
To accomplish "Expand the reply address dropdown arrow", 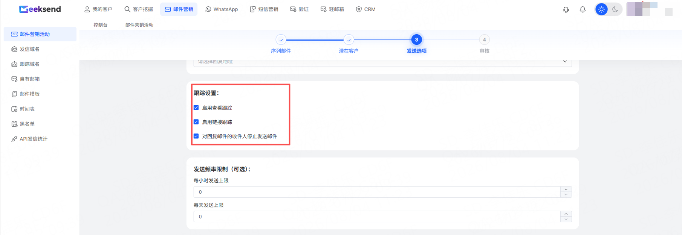I will (565, 61).
